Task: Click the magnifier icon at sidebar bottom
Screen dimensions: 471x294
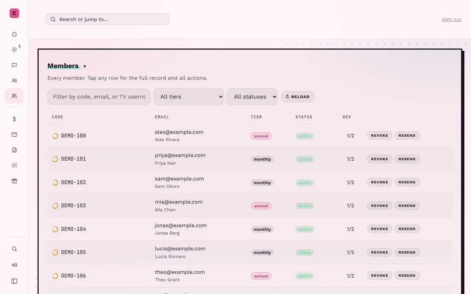Action: tap(14, 249)
